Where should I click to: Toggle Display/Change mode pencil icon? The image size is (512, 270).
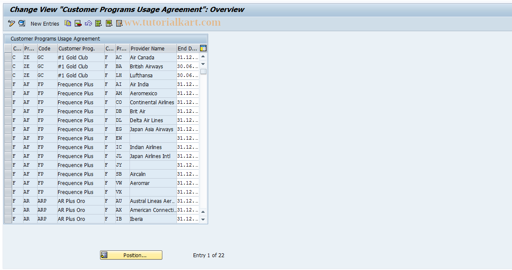(x=12, y=23)
